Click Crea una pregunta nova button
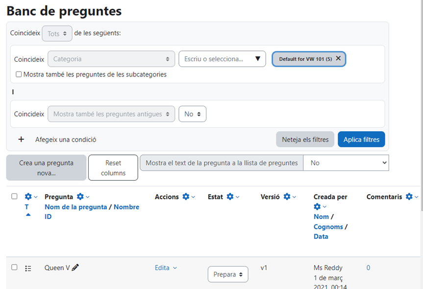Image resolution: width=423 pixels, height=289 pixels. coord(46,168)
